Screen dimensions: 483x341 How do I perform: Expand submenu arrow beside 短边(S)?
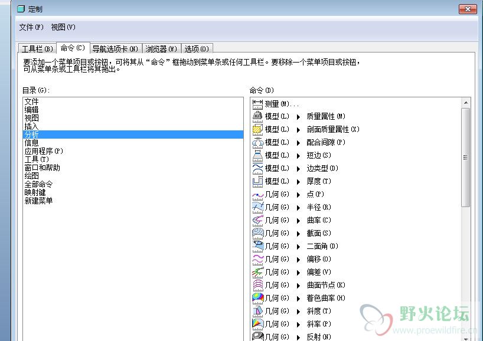298,156
